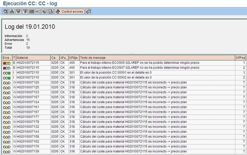
Task: Click the last toolbar icon after Control errores
Action: [x=88, y=12]
